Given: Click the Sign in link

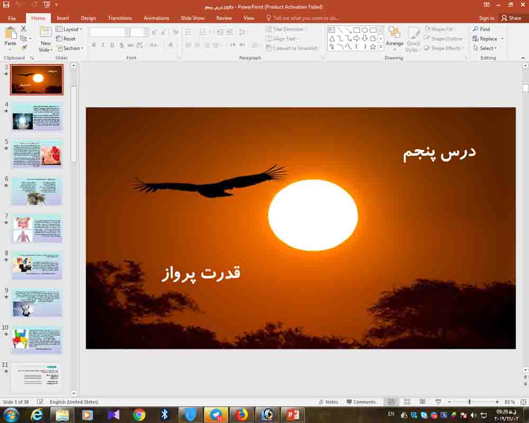Looking at the screenshot, I should coord(487,18).
